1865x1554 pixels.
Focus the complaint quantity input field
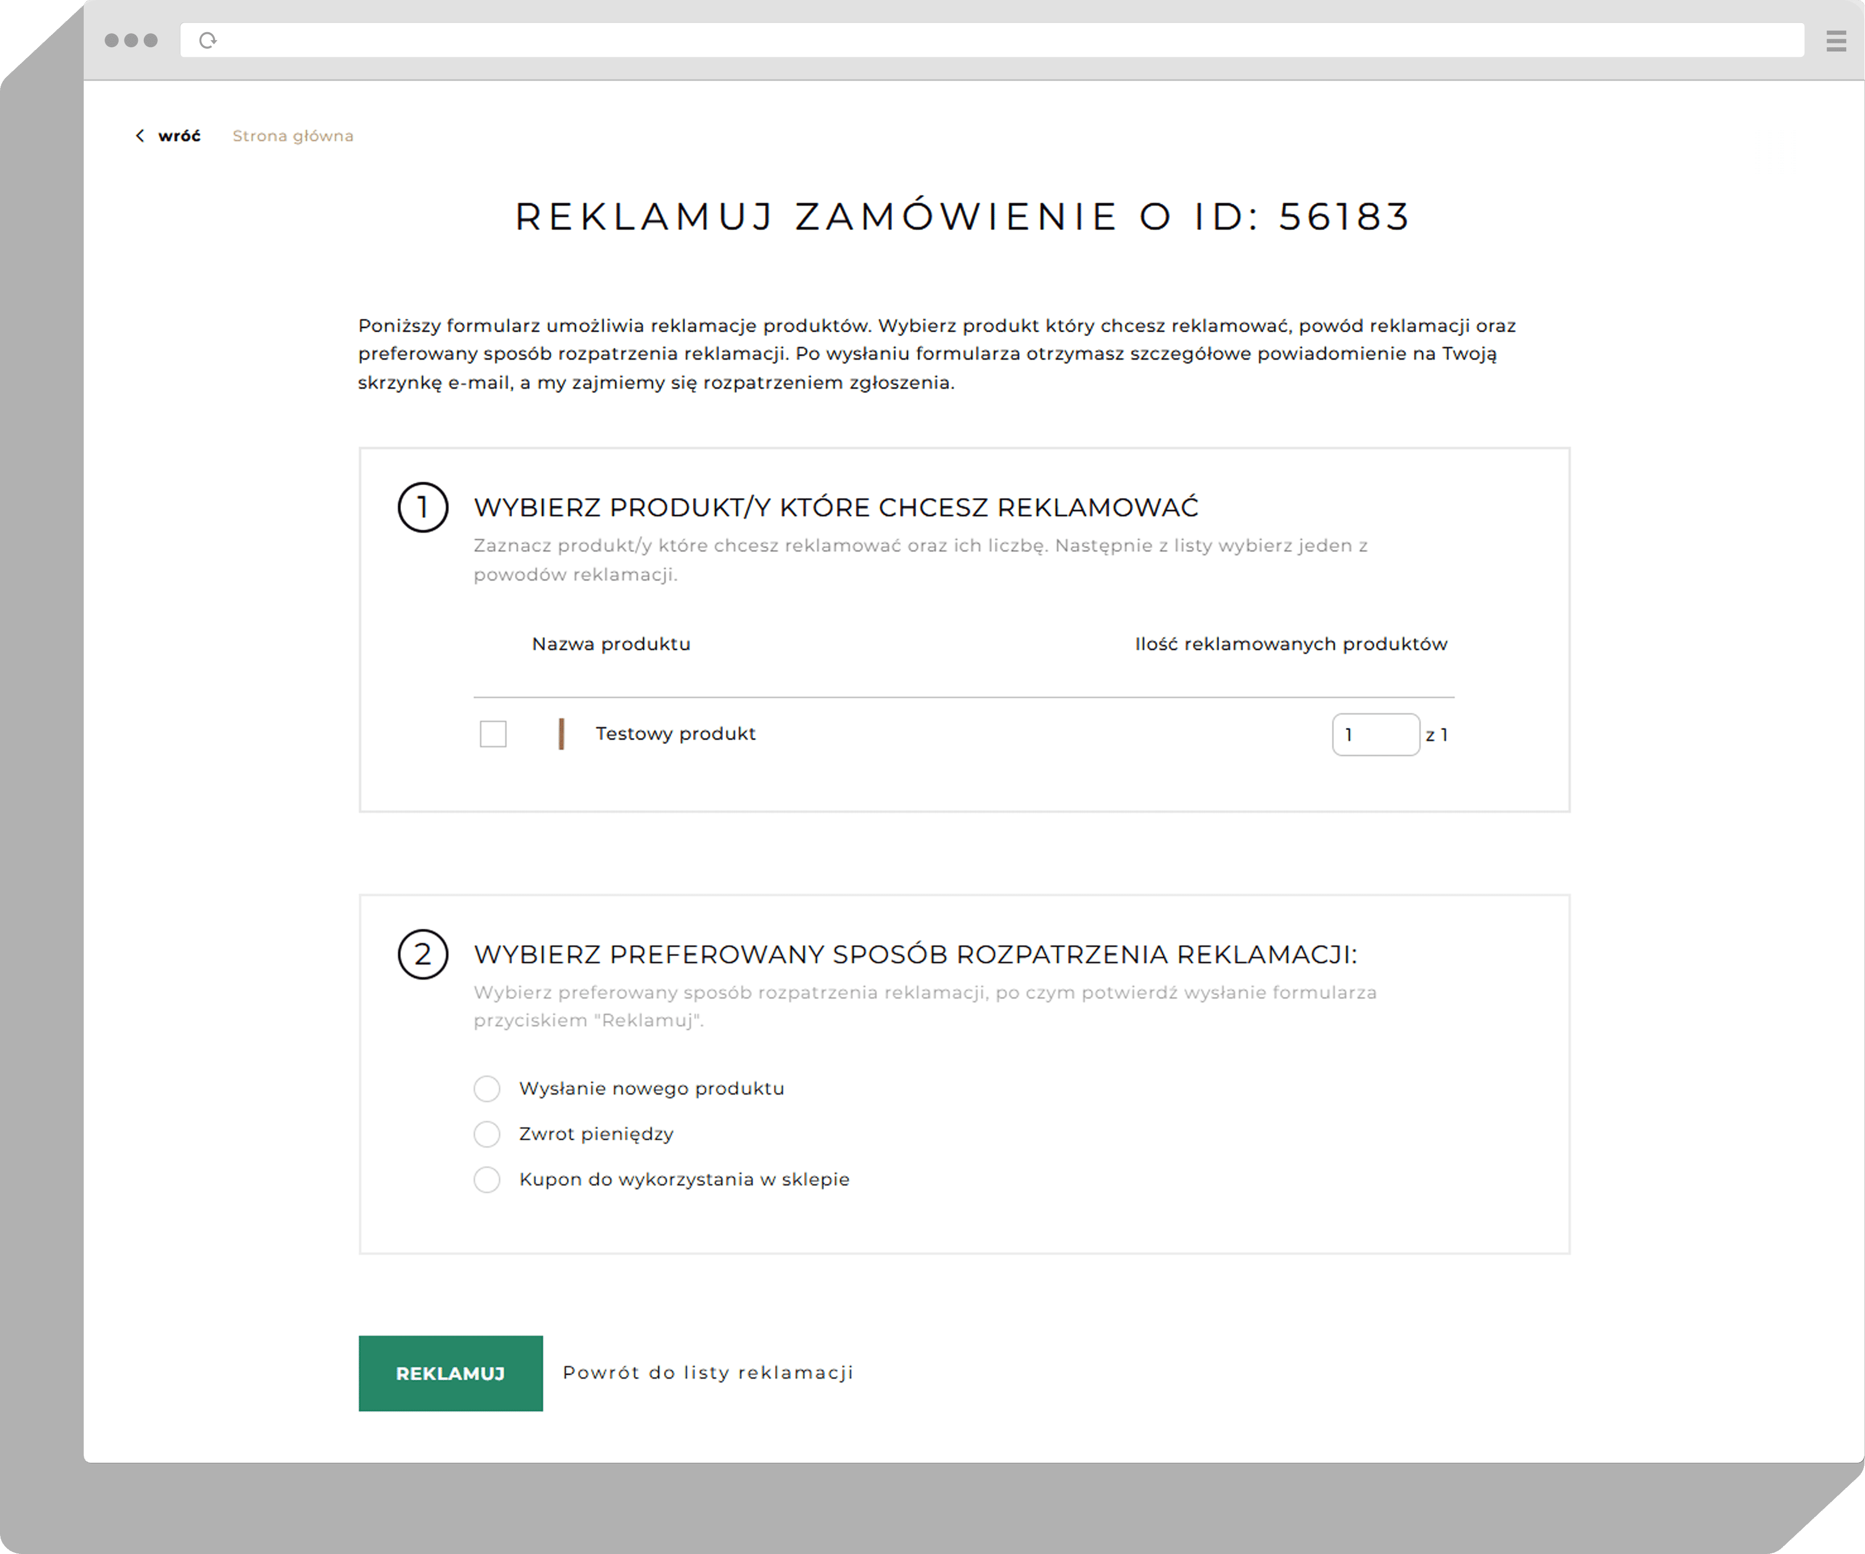pos(1376,735)
